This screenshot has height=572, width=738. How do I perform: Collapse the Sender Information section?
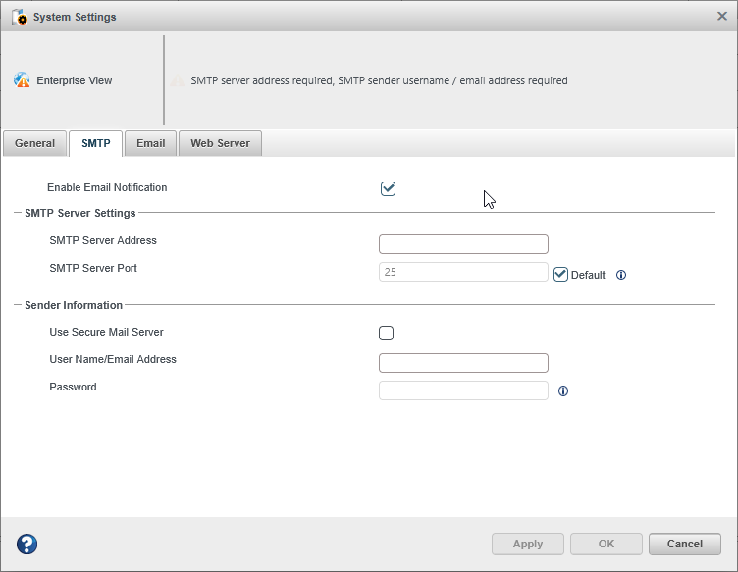[x=17, y=305]
